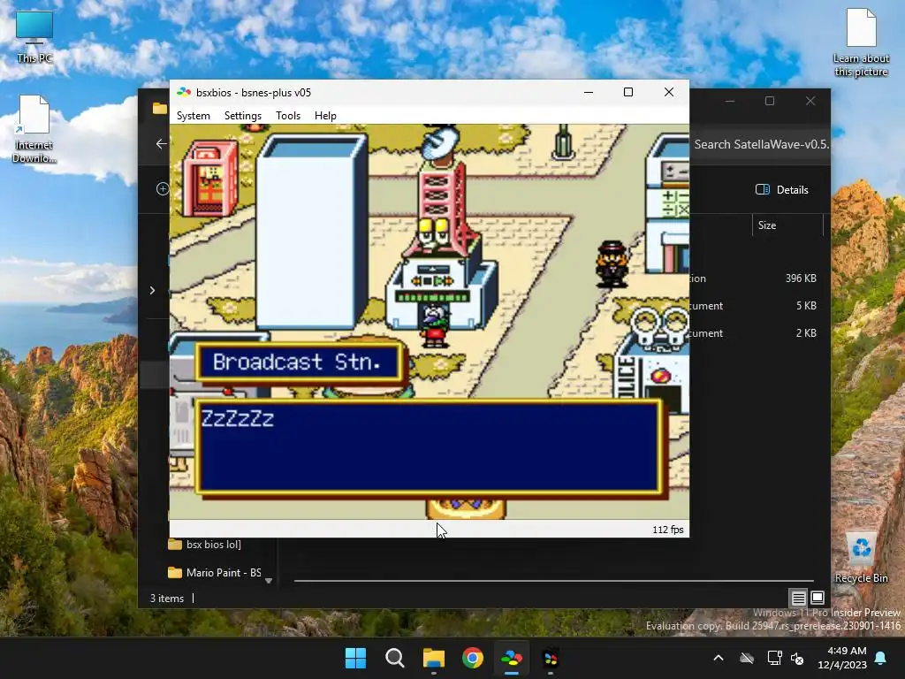Toggle the Details pane in File Explorer
The width and height of the screenshot is (905, 679).
782,189
